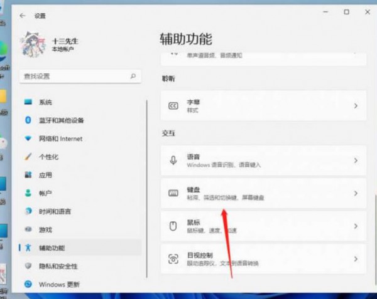Open 游戏 settings
Image resolution: width=377 pixels, height=299 pixels.
point(80,229)
